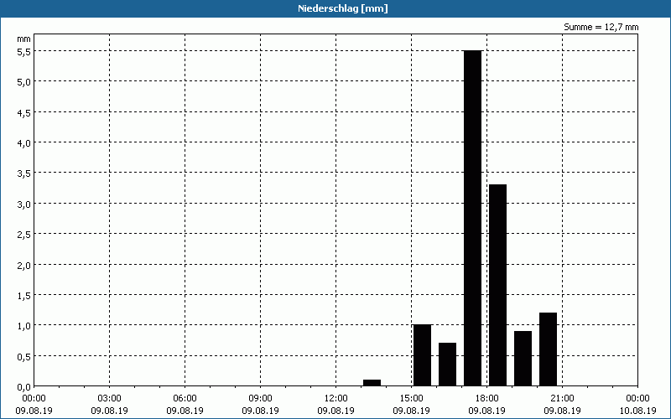The height and width of the screenshot is (419, 671).
Task: Click the 10.08.19 date label
Action: click(x=638, y=411)
